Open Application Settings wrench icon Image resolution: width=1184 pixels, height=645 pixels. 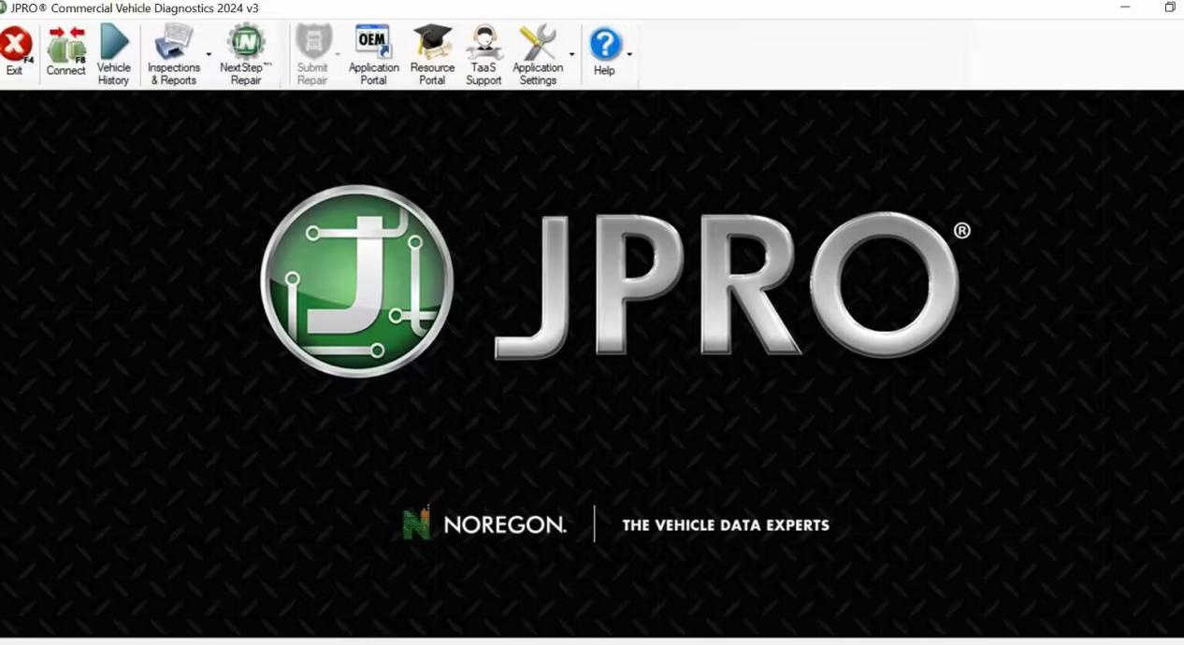pos(538,45)
